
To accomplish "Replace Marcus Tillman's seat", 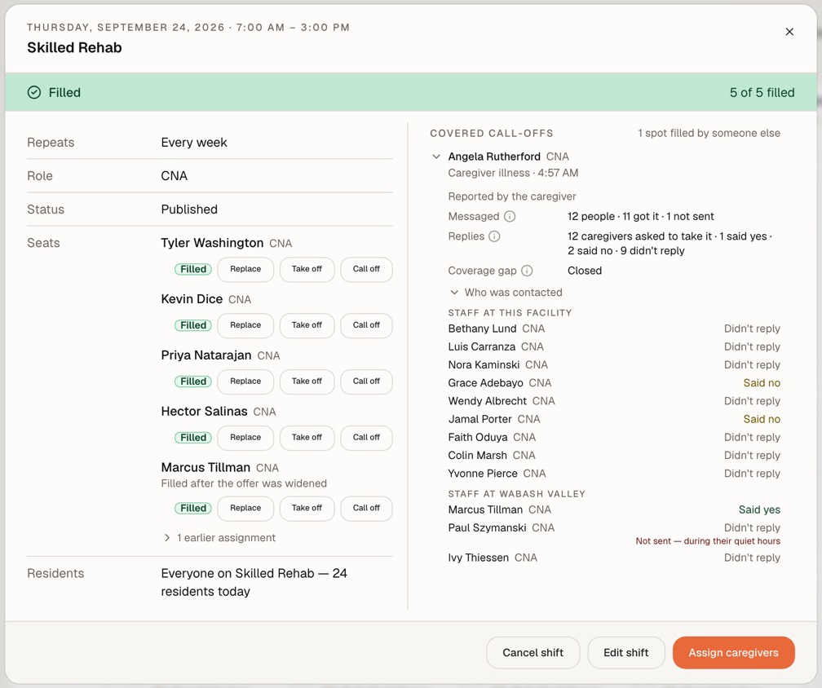I will [x=245, y=509].
